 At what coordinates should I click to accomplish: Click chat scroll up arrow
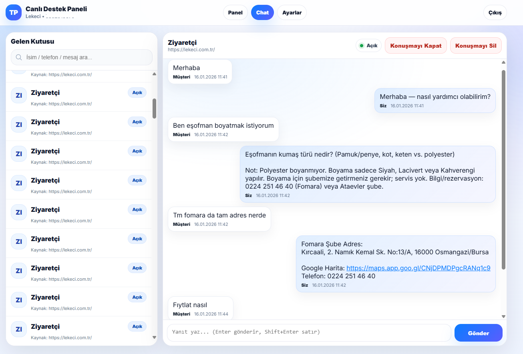[x=503, y=62]
